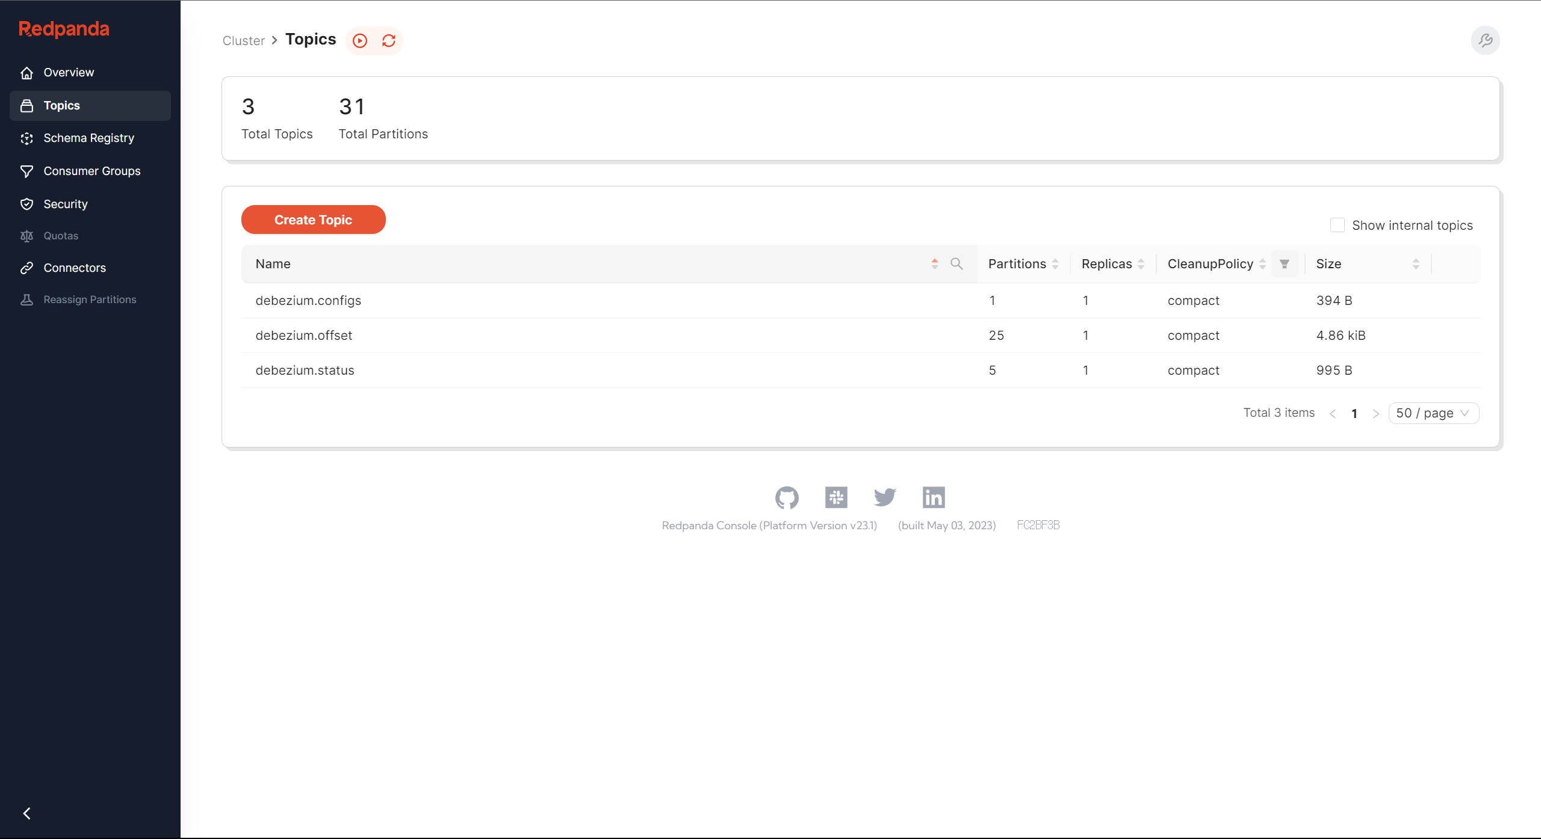The width and height of the screenshot is (1541, 839).
Task: Click the Create Topic button
Action: (x=313, y=220)
